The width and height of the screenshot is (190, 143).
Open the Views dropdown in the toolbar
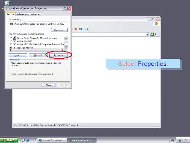87,29
